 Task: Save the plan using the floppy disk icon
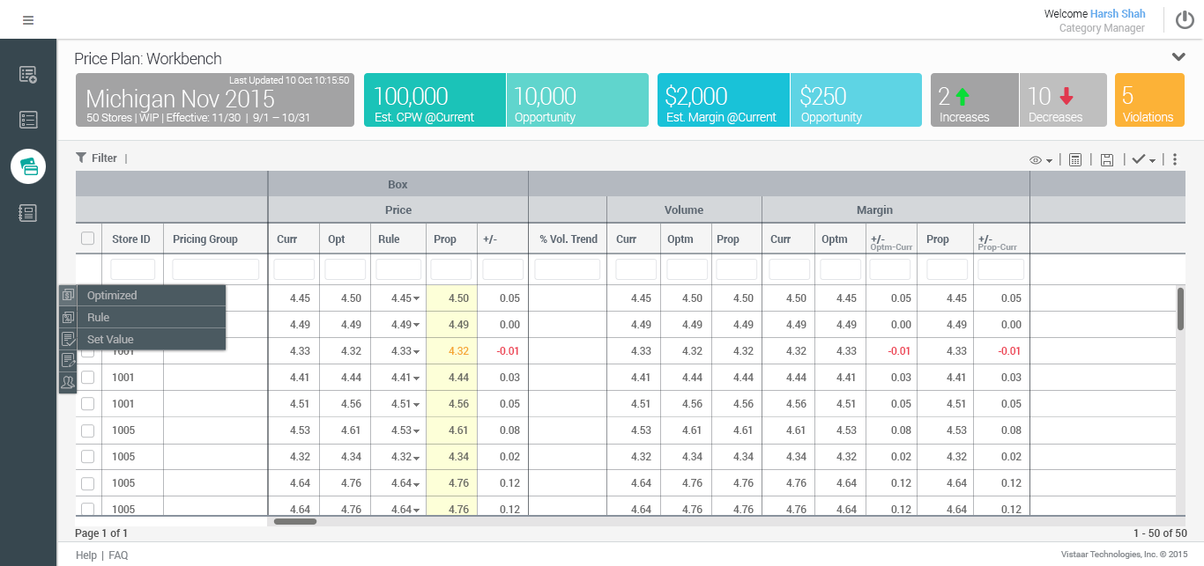click(1107, 159)
